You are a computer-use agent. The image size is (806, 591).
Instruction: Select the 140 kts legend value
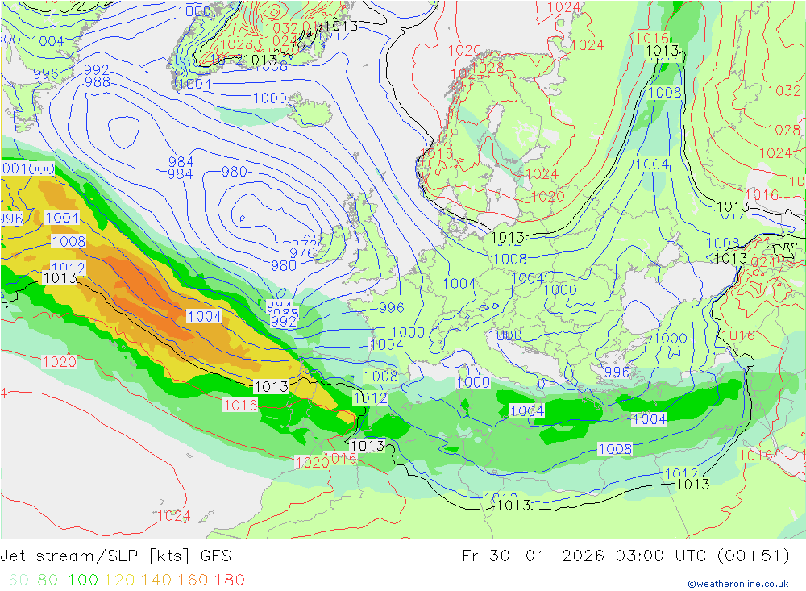coord(156,581)
